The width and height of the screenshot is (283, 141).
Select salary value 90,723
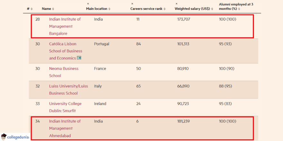coord(183,104)
